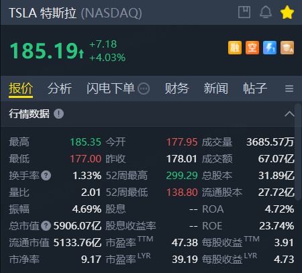Viewport: 302px width, 273px height.
Task: Click the 行情数据 info exclamation icon
Action: click(58, 114)
